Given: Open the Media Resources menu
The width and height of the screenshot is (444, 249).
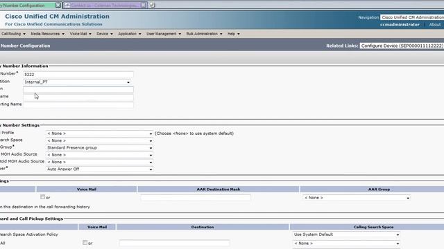Looking at the screenshot, I should pyautogui.click(x=48, y=34).
